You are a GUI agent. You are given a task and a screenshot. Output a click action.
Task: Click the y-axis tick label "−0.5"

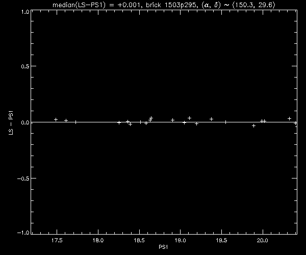(23, 178)
